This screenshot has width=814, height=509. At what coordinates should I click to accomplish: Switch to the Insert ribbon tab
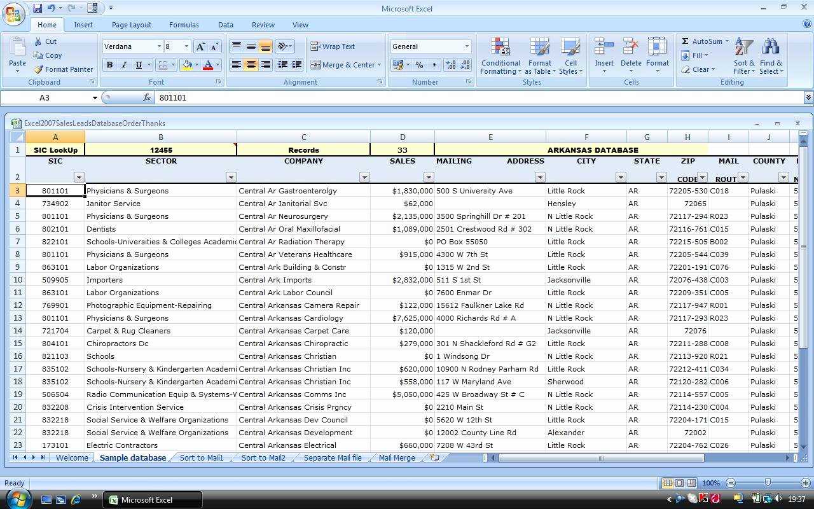pos(83,25)
